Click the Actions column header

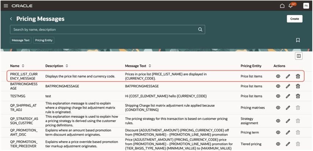(x=279, y=66)
